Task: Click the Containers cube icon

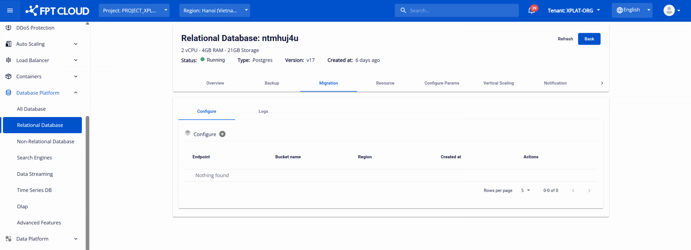Action: [x=9, y=76]
